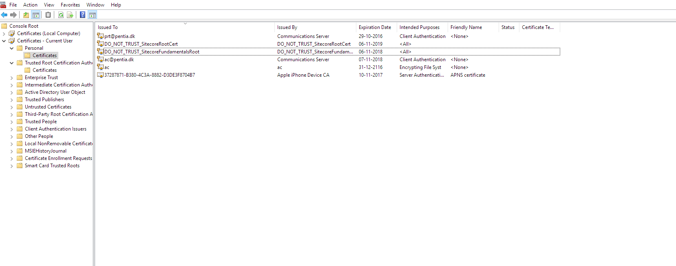This screenshot has width=676, height=266.
Task: Toggle the Show/Hide Console Tree button
Action: pos(36,15)
